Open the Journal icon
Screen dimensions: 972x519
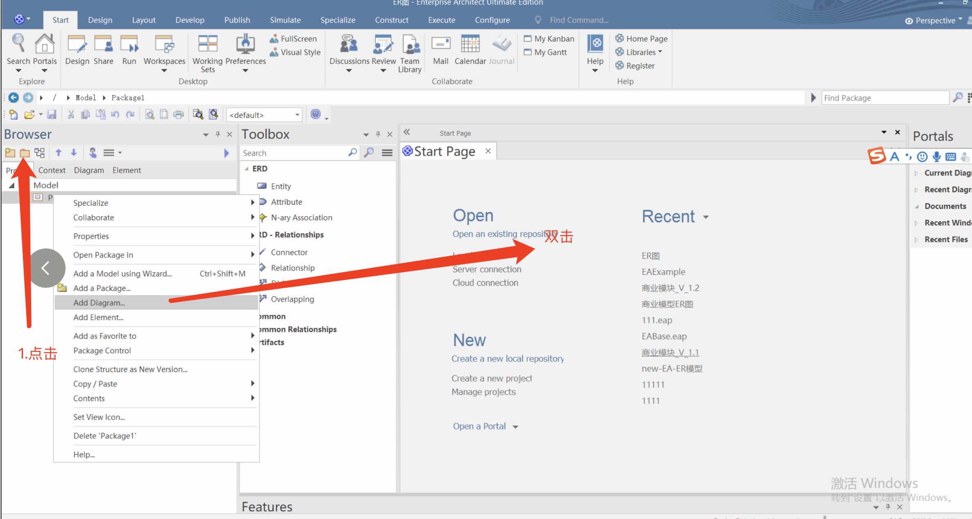coord(502,44)
